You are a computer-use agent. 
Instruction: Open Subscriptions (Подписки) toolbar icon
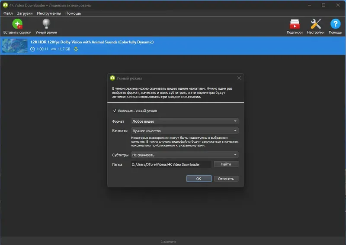295,24
